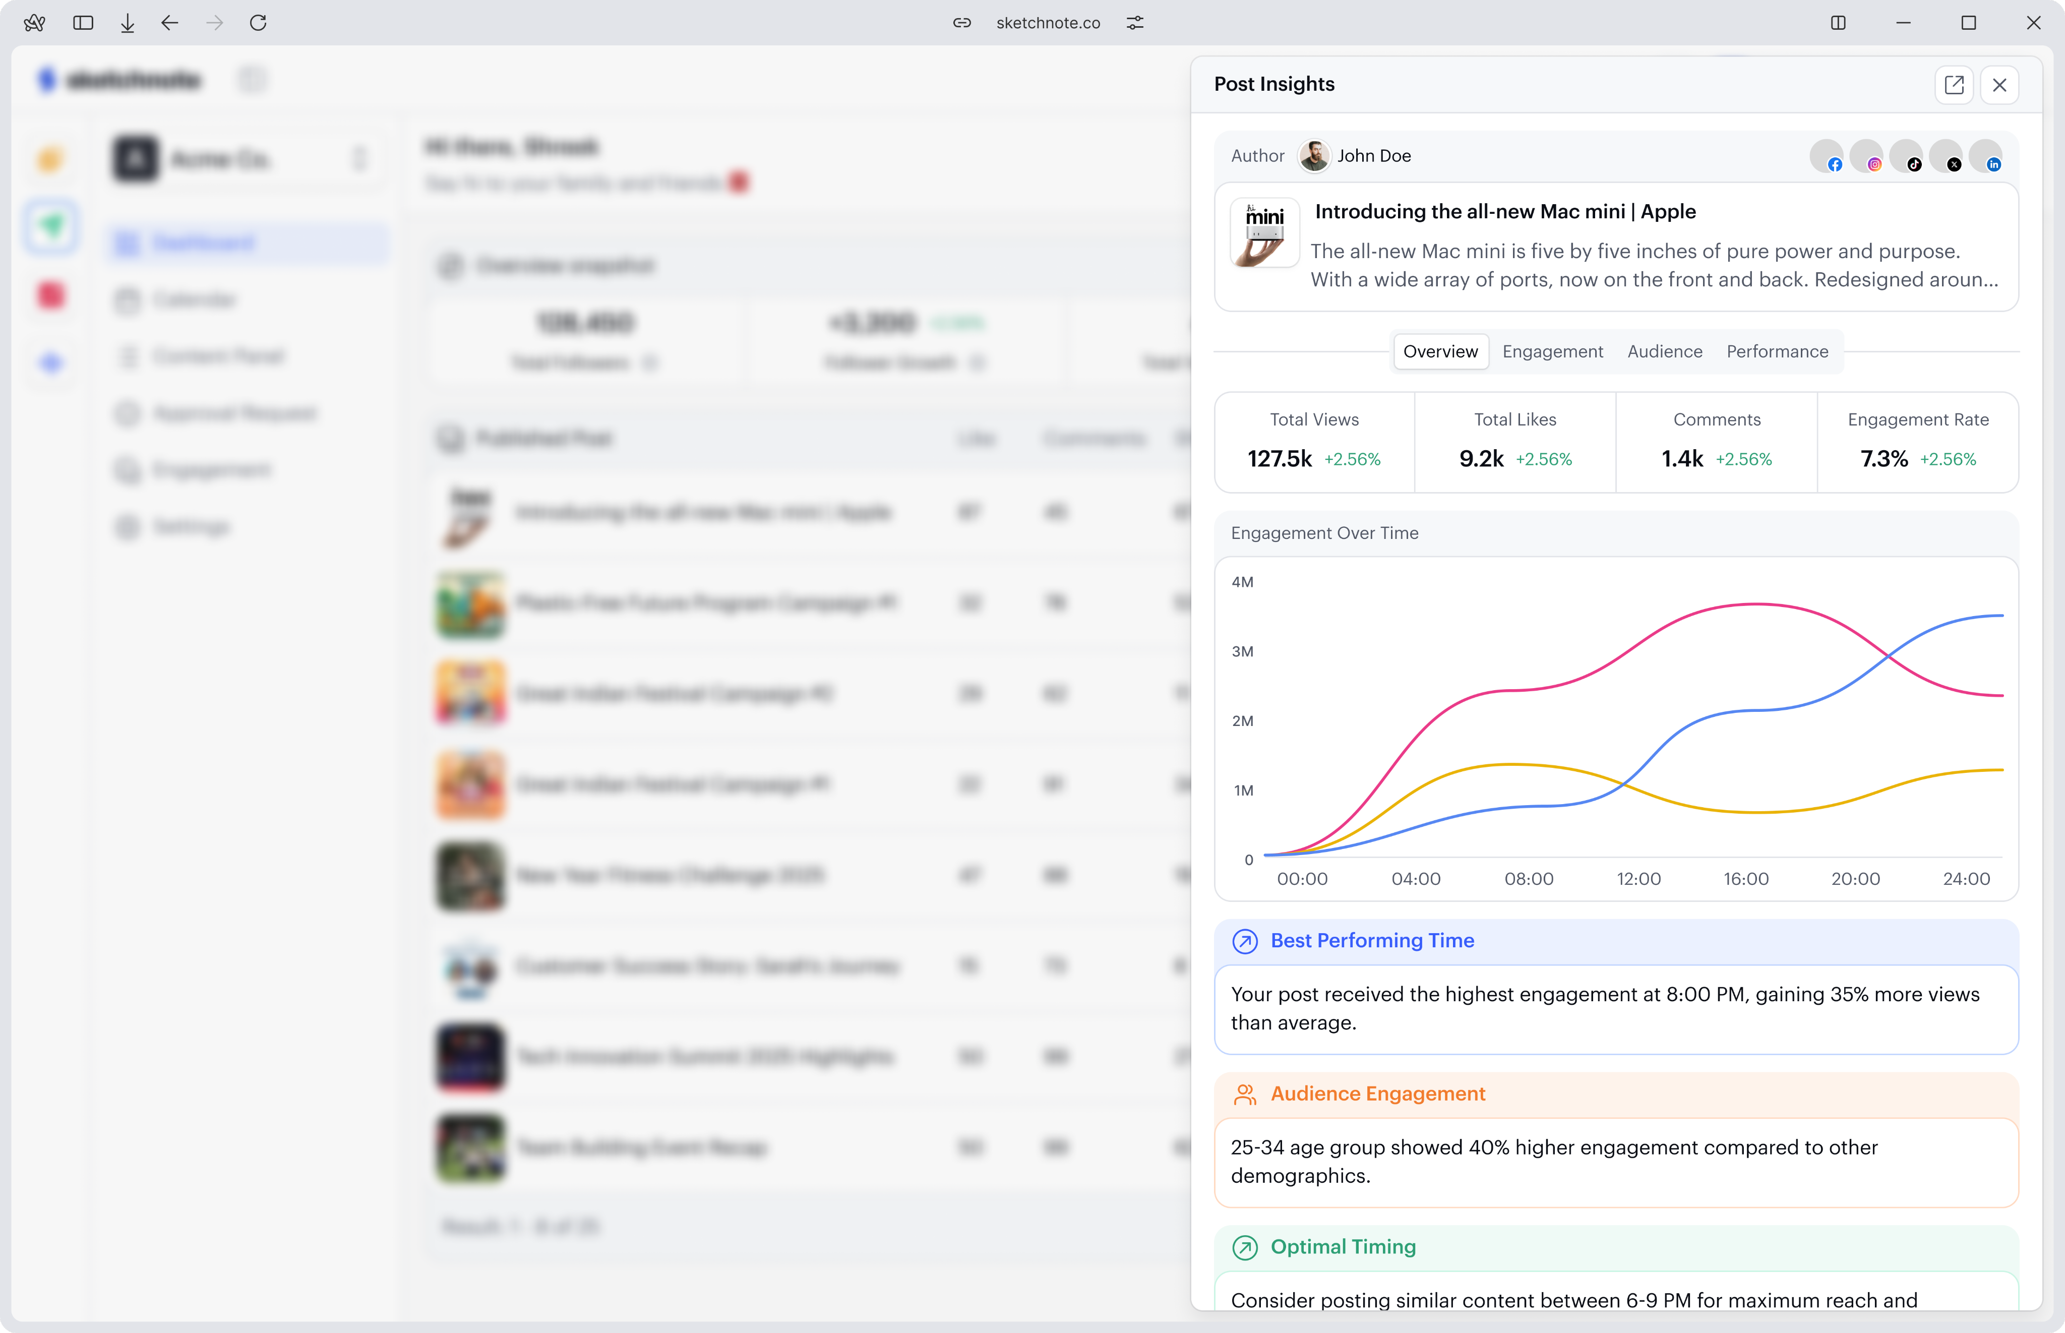Open site settings sliders icon
The image size is (2065, 1333).
(1135, 23)
